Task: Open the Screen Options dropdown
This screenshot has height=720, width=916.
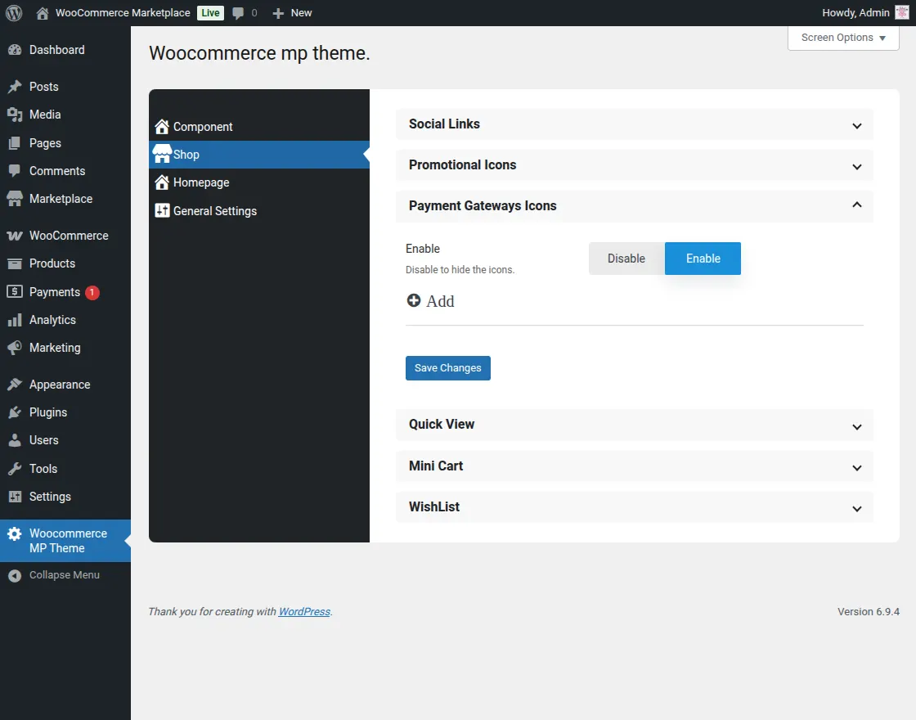Action: [x=843, y=38]
